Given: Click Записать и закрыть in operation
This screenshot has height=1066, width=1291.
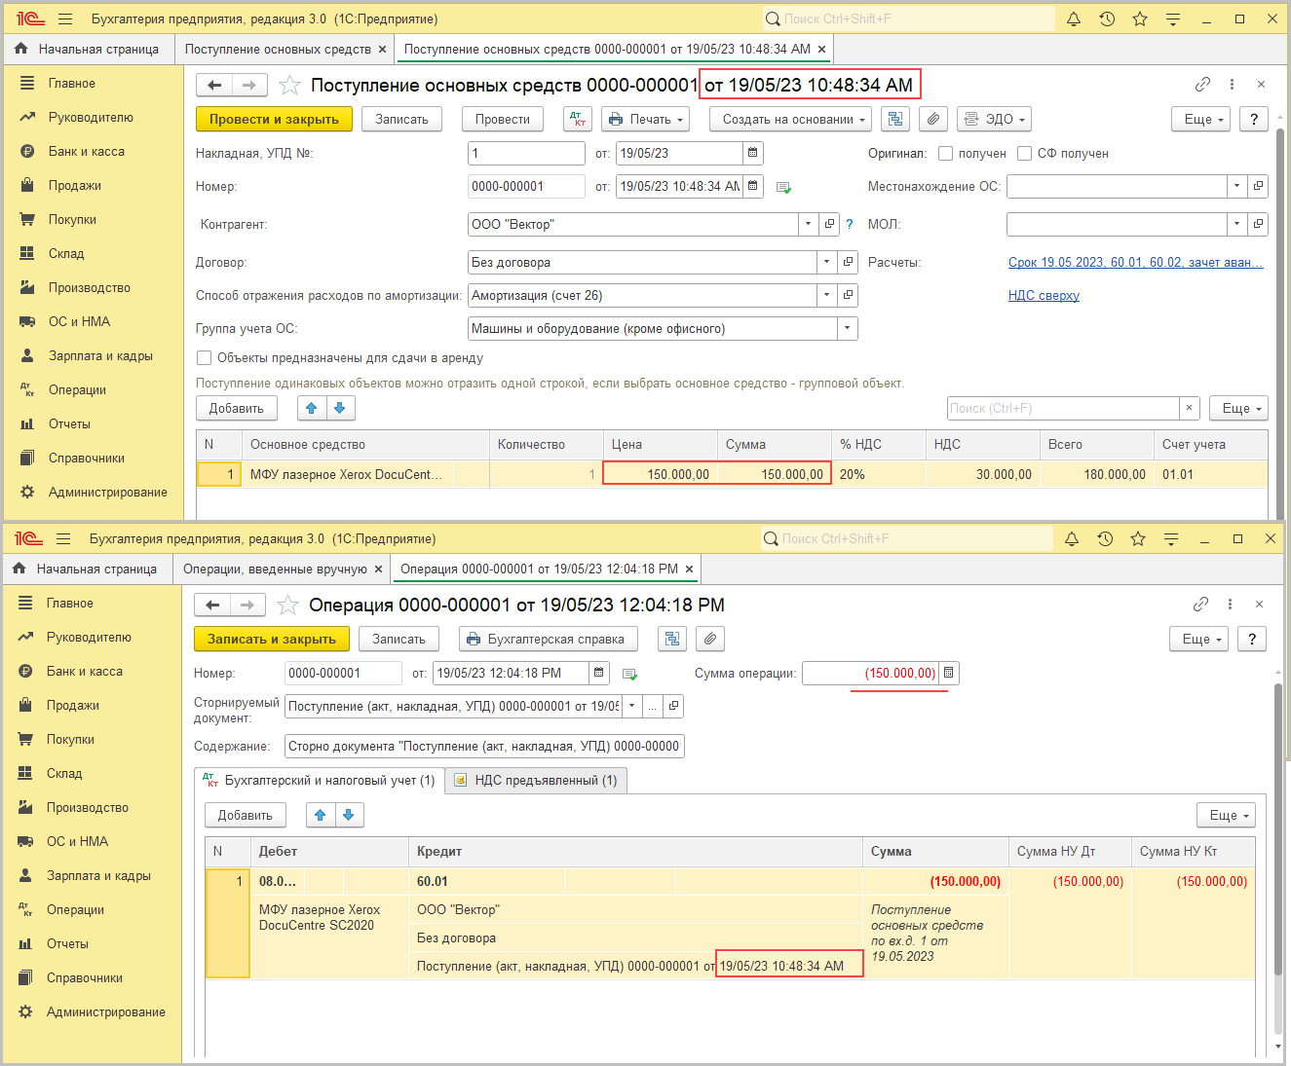Looking at the screenshot, I should [x=272, y=639].
